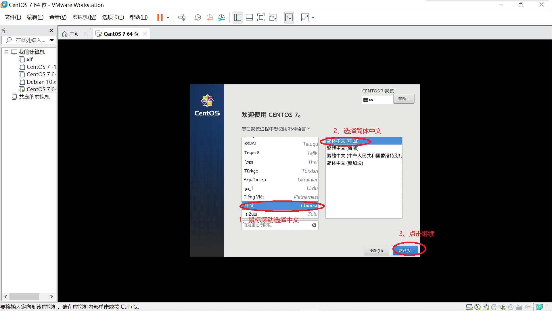Viewport: 552px width, 311px height.
Task: Clear the language search field
Action: pos(314,225)
